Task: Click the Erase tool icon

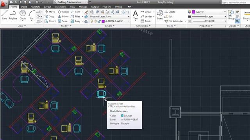Action: [86, 12]
